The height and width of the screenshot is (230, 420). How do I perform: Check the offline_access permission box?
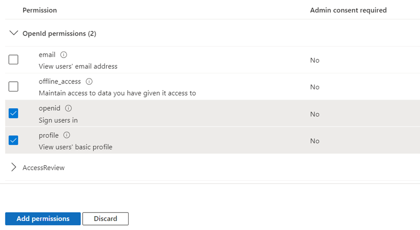point(13,86)
